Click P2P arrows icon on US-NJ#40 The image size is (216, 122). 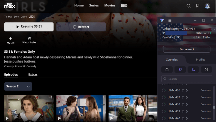(183, 118)
